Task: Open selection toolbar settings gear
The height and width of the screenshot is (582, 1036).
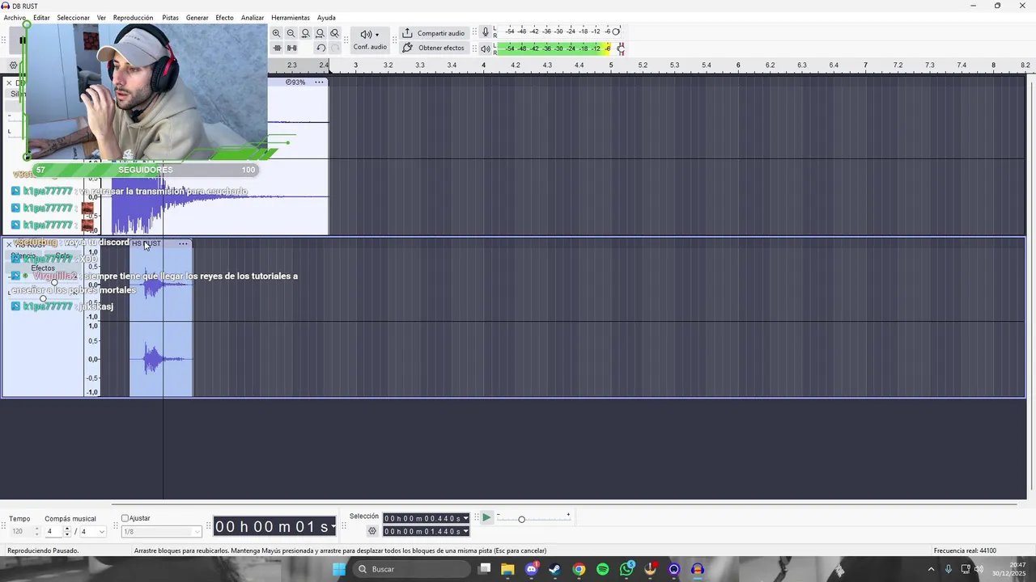Action: coord(372,531)
